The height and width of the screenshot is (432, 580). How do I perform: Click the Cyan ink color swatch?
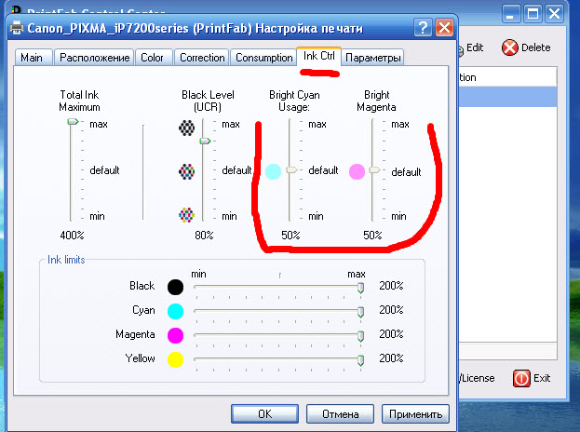click(x=175, y=311)
